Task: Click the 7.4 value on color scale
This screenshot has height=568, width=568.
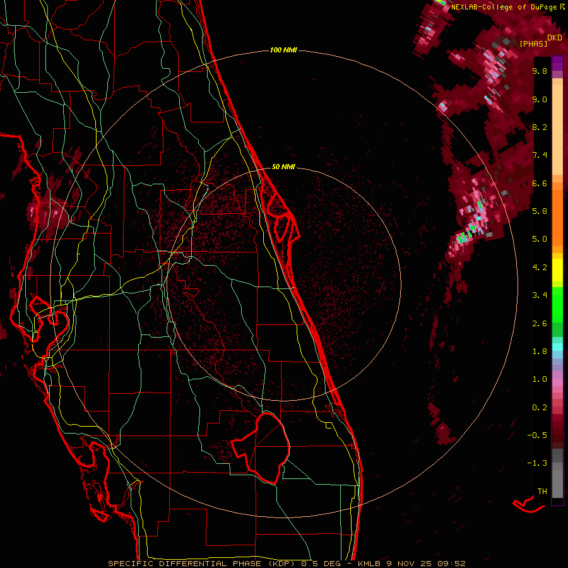Action: pyautogui.click(x=540, y=155)
